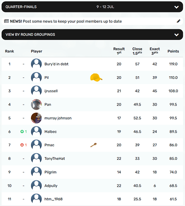This screenshot has height=206, width=185.
Task: Open ijrussell's player name link
Action: (x=51, y=91)
